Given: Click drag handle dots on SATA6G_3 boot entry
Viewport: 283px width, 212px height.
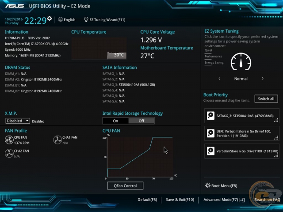Looking at the screenshot, I should [276, 121].
